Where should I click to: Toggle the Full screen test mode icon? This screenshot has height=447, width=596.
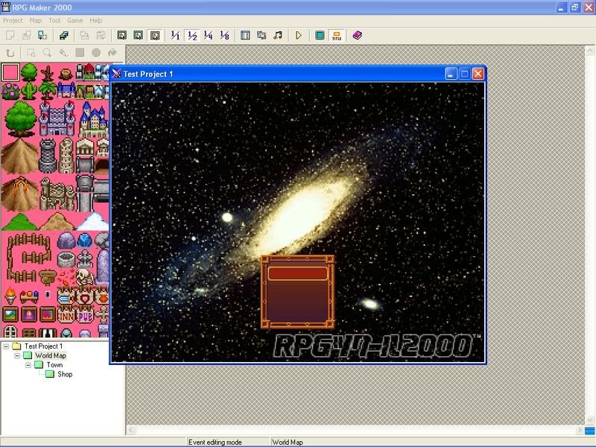[x=320, y=35]
